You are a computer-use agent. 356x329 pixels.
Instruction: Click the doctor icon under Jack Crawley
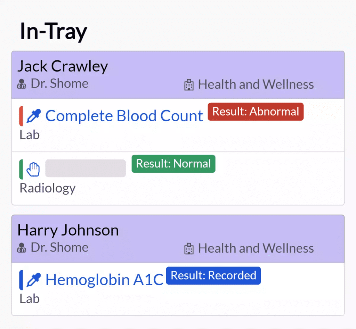coord(22,84)
